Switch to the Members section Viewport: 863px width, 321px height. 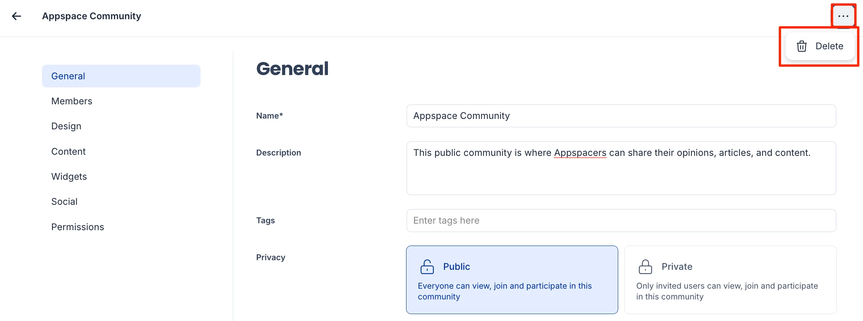pos(72,101)
